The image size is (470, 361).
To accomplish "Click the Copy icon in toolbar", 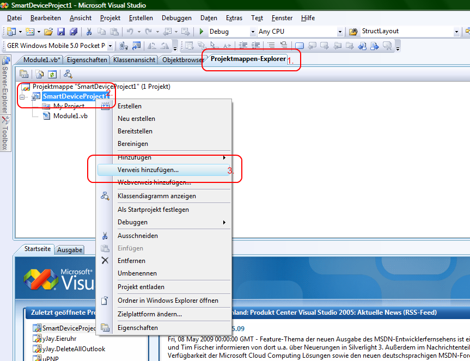I will 102,32.
